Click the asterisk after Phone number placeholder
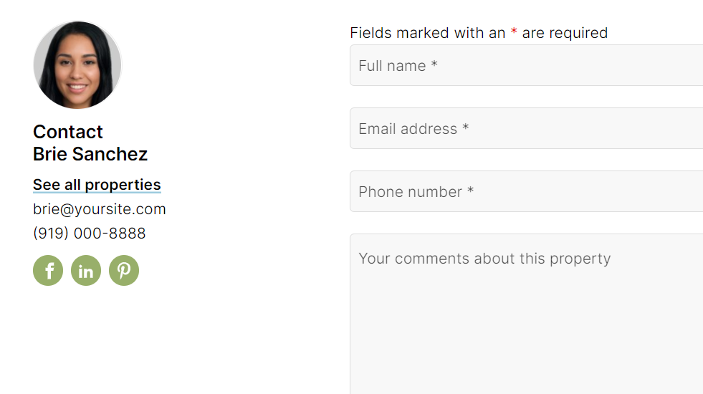 (470, 190)
